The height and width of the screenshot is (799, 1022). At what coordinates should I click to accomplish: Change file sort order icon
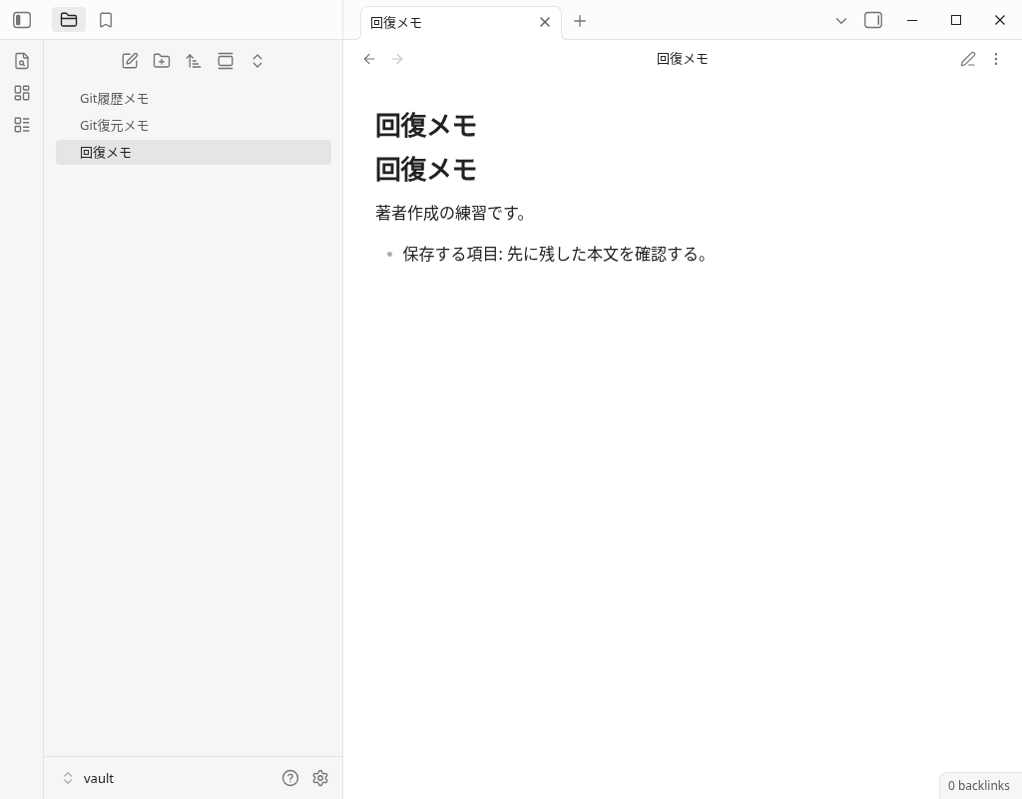[194, 61]
